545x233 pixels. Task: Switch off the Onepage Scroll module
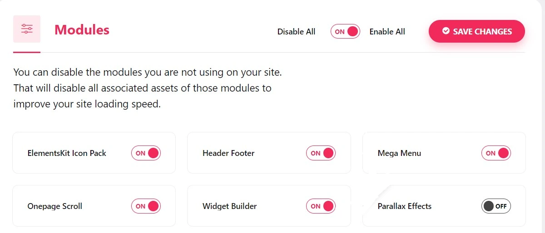click(146, 206)
